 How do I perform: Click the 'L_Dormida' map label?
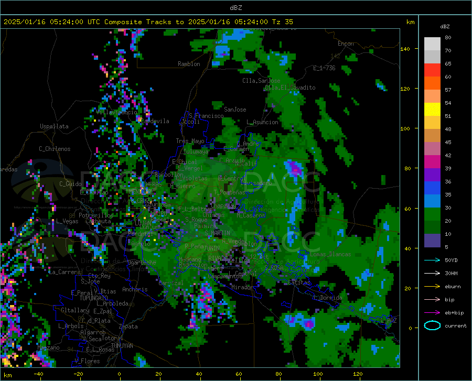[328, 298]
